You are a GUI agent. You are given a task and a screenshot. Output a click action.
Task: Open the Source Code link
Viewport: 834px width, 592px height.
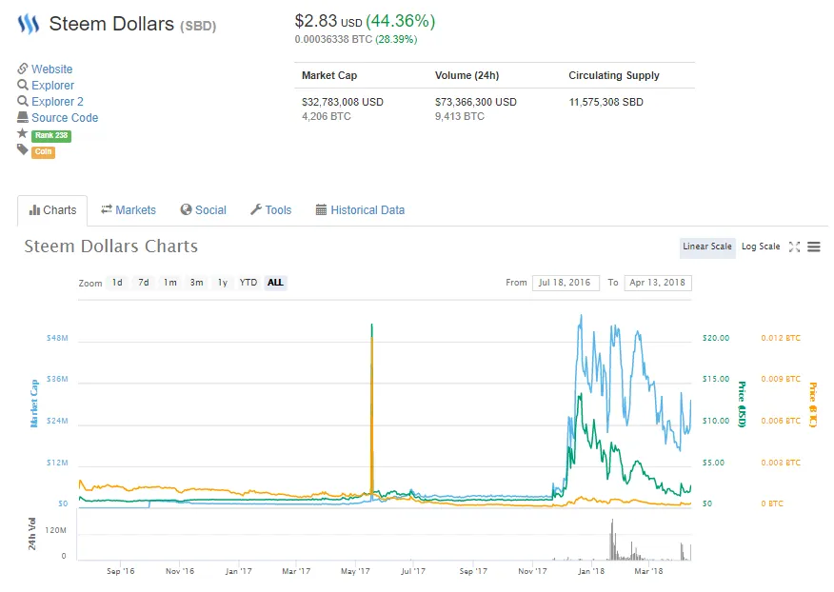pyautogui.click(x=65, y=118)
